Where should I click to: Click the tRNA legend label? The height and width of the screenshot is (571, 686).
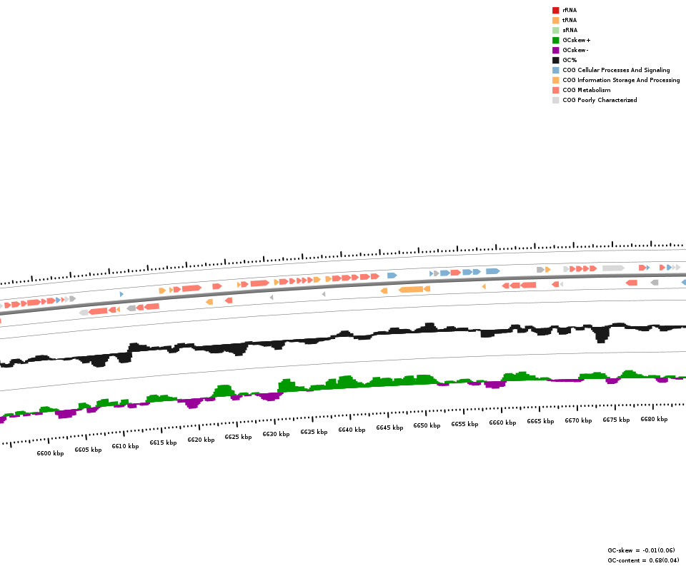570,20
